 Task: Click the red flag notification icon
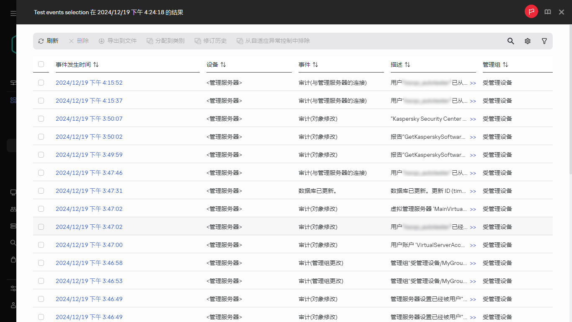(531, 12)
